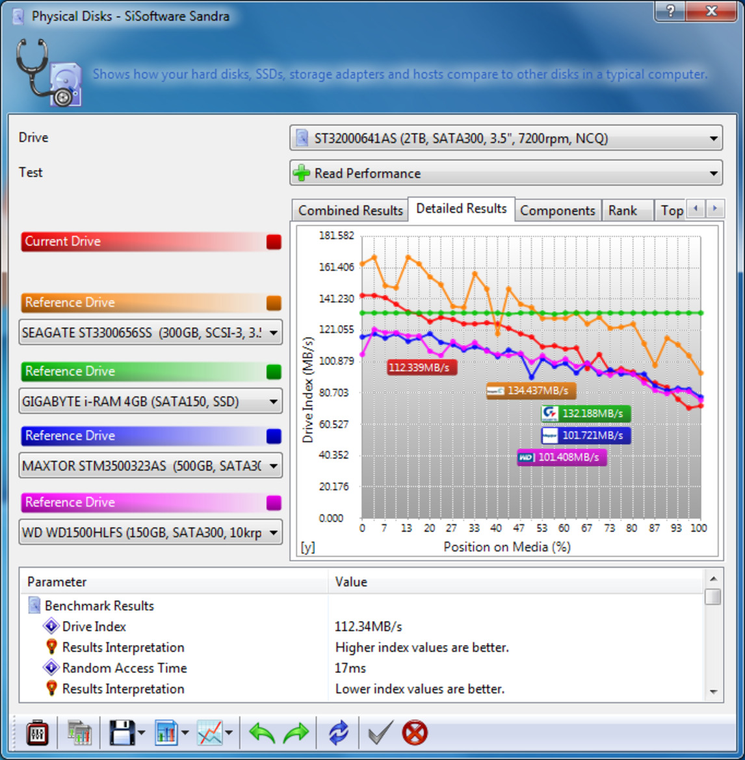This screenshot has width=745, height=760.
Task: Select the Benchmark Results tree row
Action: (362, 605)
